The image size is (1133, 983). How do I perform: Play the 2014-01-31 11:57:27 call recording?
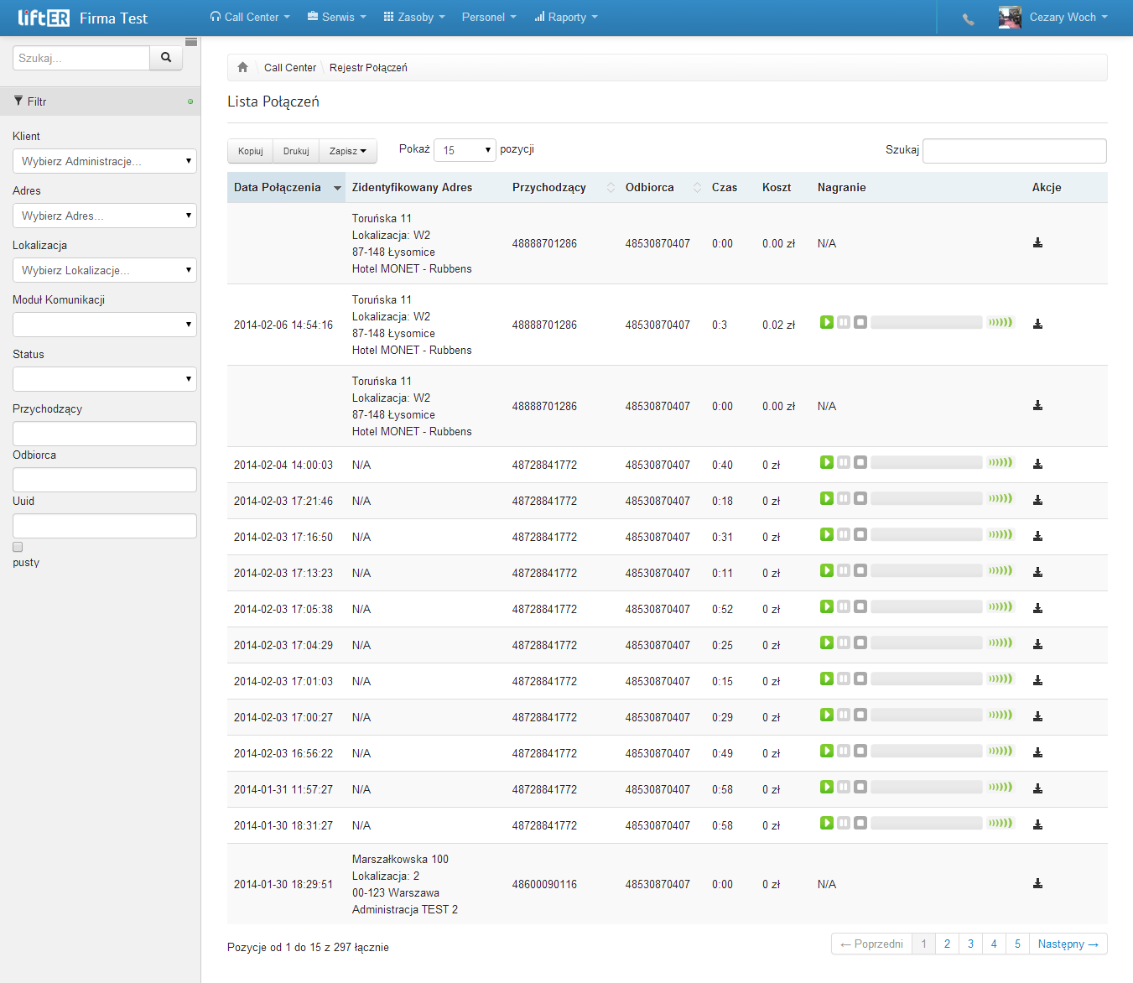coord(827,787)
